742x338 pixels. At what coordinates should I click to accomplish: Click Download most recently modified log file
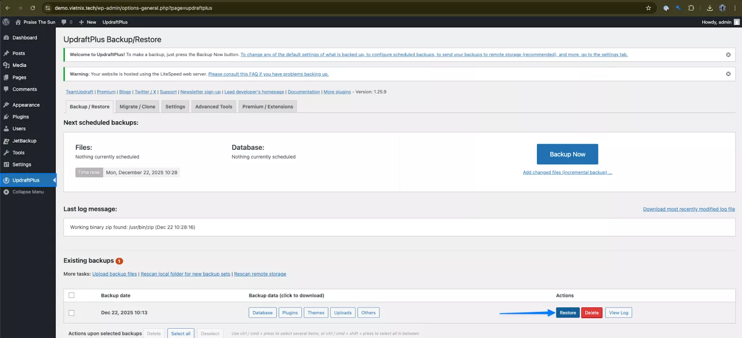(x=689, y=209)
